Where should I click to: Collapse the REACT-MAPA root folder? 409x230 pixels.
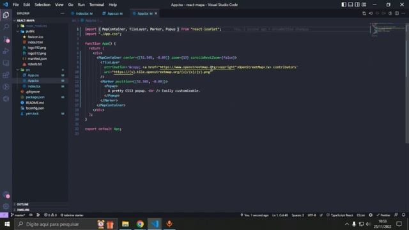[26, 20]
